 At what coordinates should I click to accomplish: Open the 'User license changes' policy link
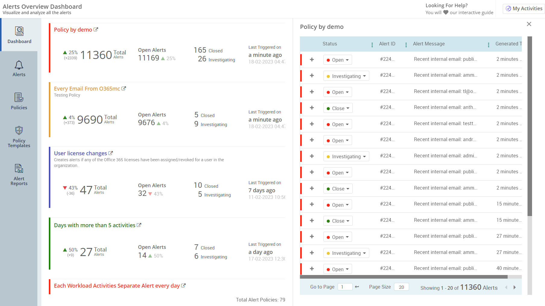click(111, 153)
